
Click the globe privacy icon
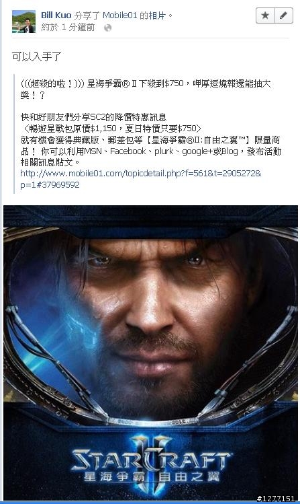[x=107, y=28]
